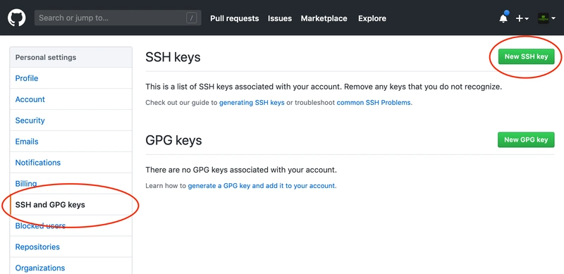Open the plus create-new dropdown
Image resolution: width=564 pixels, height=274 pixels.
[x=522, y=18]
